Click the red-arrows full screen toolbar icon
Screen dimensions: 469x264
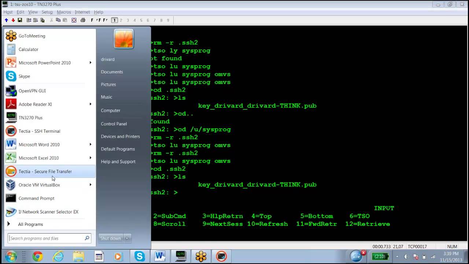pyautogui.click(x=74, y=20)
